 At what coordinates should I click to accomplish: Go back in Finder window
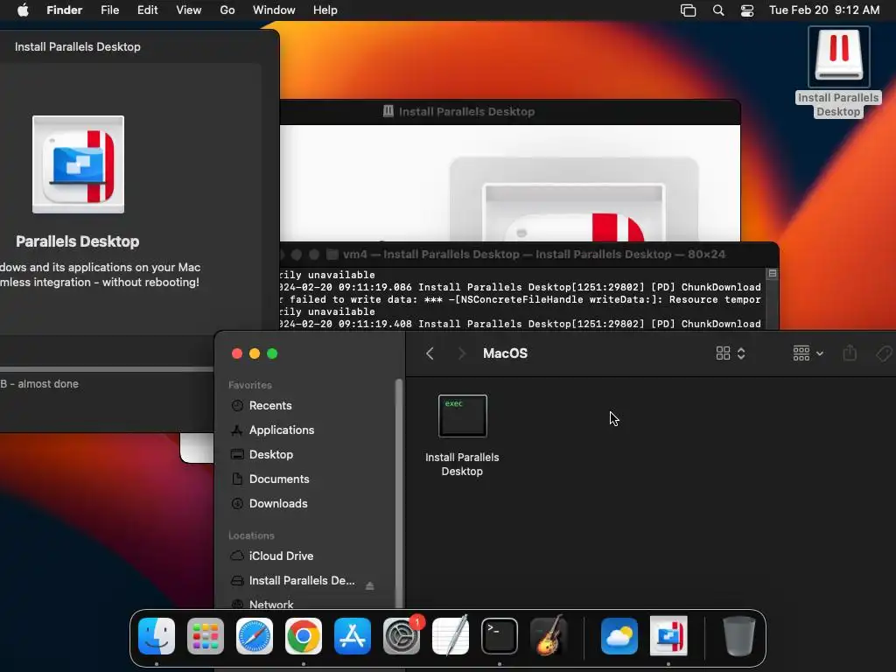(430, 353)
